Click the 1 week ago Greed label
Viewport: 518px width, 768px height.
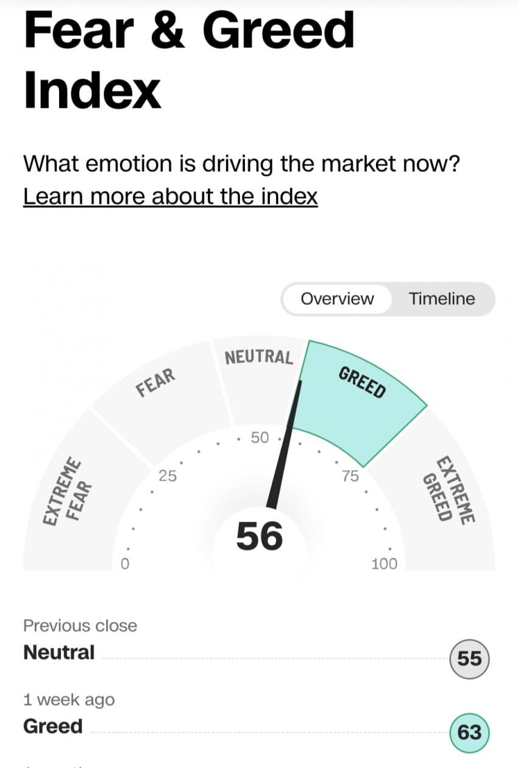(x=52, y=726)
